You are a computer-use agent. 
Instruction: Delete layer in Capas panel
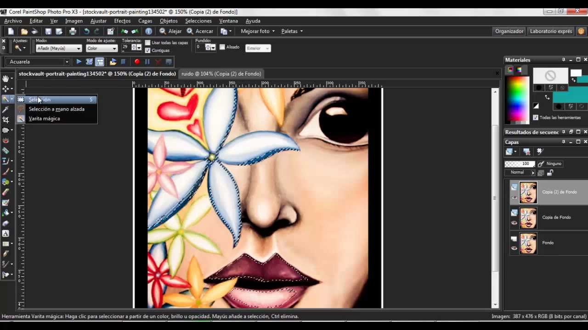click(x=527, y=151)
